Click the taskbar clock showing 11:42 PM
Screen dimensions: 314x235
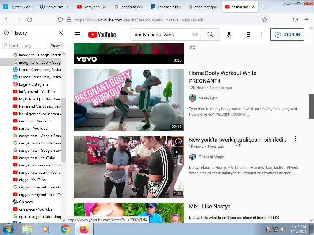(298, 229)
